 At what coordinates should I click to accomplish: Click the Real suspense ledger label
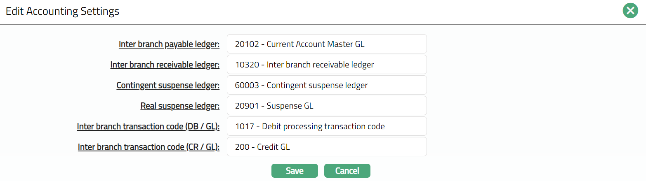tap(179, 106)
